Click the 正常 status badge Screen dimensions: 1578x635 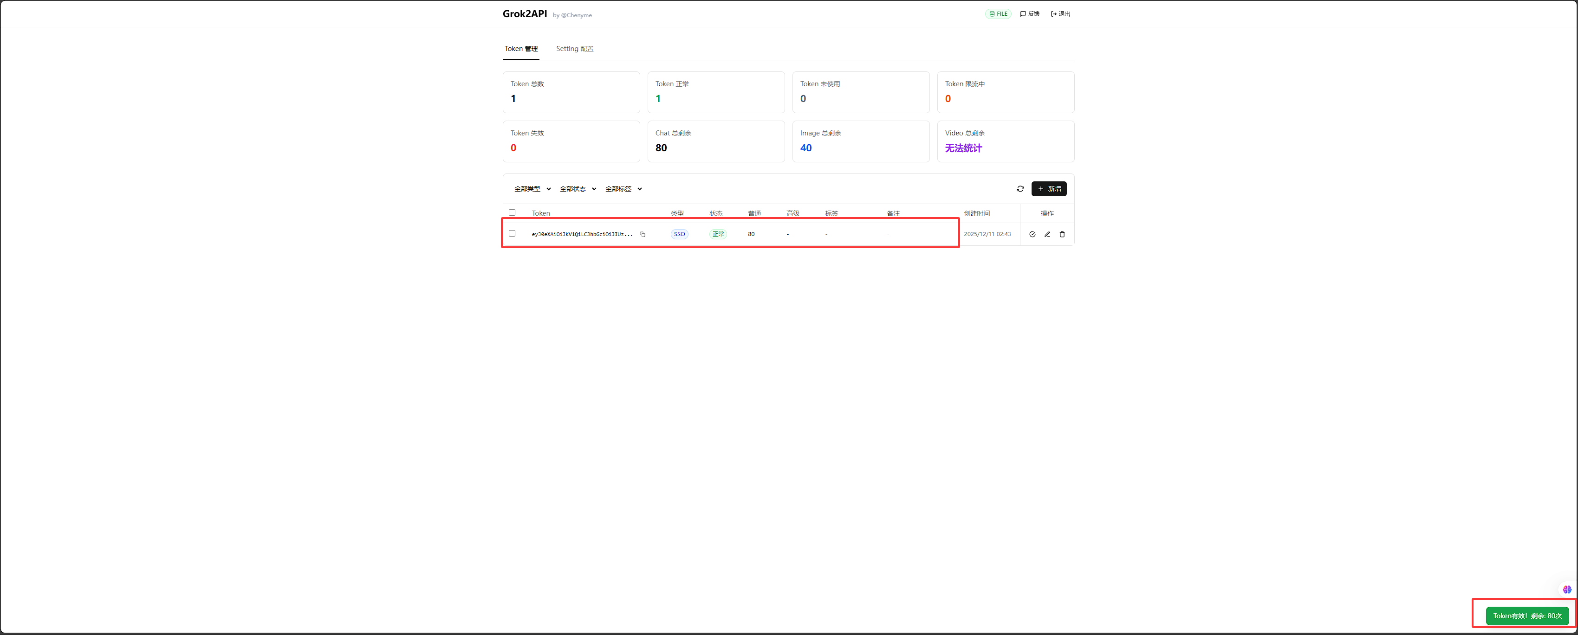(718, 234)
